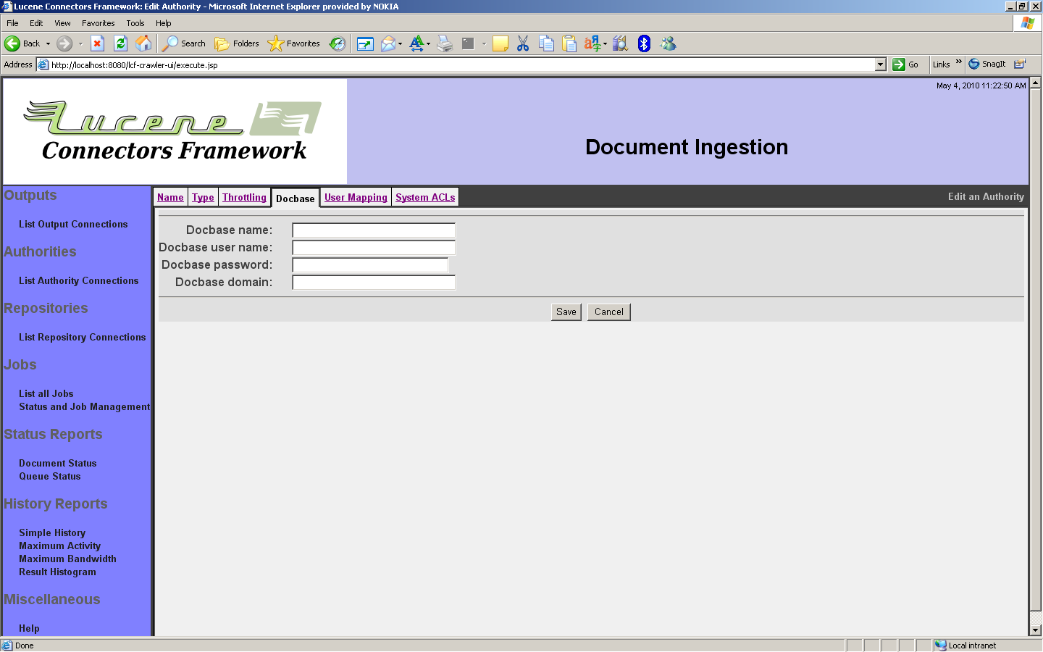Image resolution: width=1043 pixels, height=652 pixels.
Task: Open the Favorites star button
Action: [294, 43]
